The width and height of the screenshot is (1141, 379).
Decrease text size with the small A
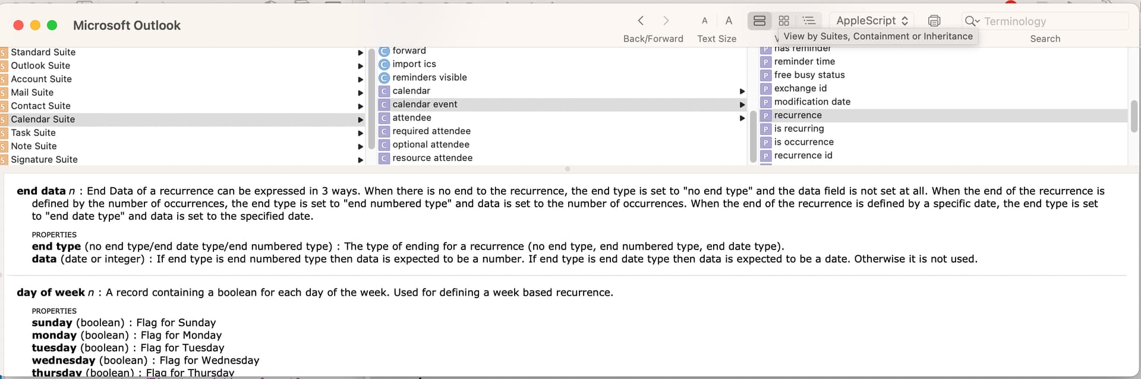pos(705,21)
